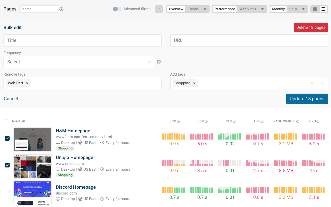Click the FCP metric help icon
The height and width of the screenshot is (207, 331).
pyautogui.click(x=179, y=121)
